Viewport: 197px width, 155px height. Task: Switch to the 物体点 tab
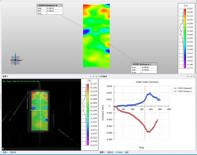click(x=110, y=152)
